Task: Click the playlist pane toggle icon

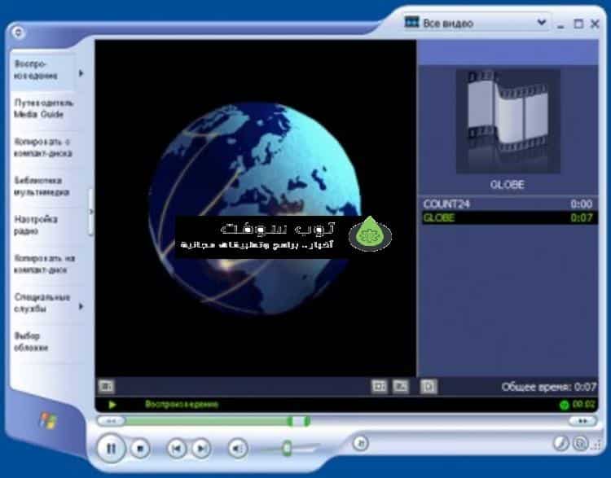Action: [400, 386]
